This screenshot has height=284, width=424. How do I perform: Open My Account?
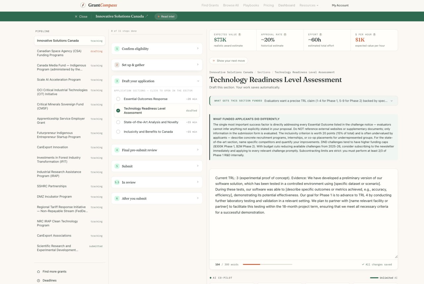[340, 5]
